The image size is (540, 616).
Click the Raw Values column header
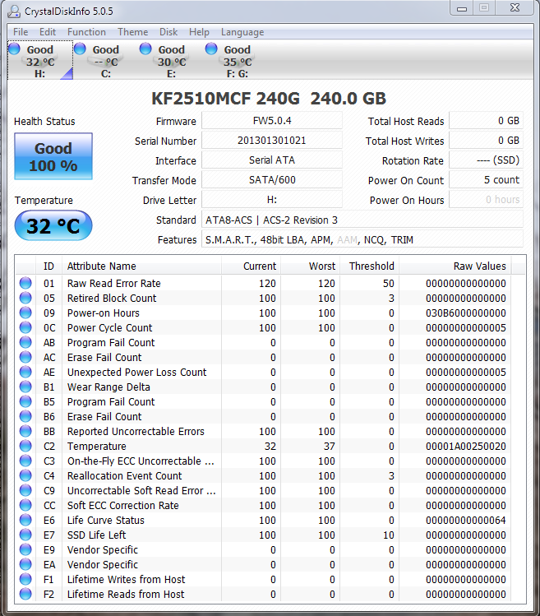[479, 266]
